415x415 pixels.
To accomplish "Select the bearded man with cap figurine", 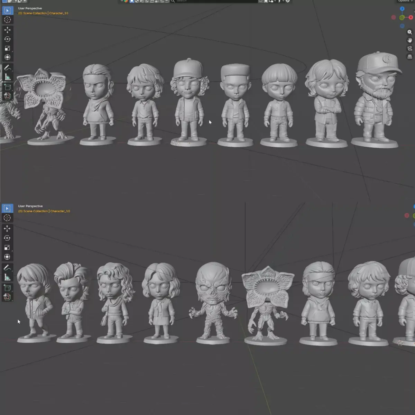I will [376, 100].
